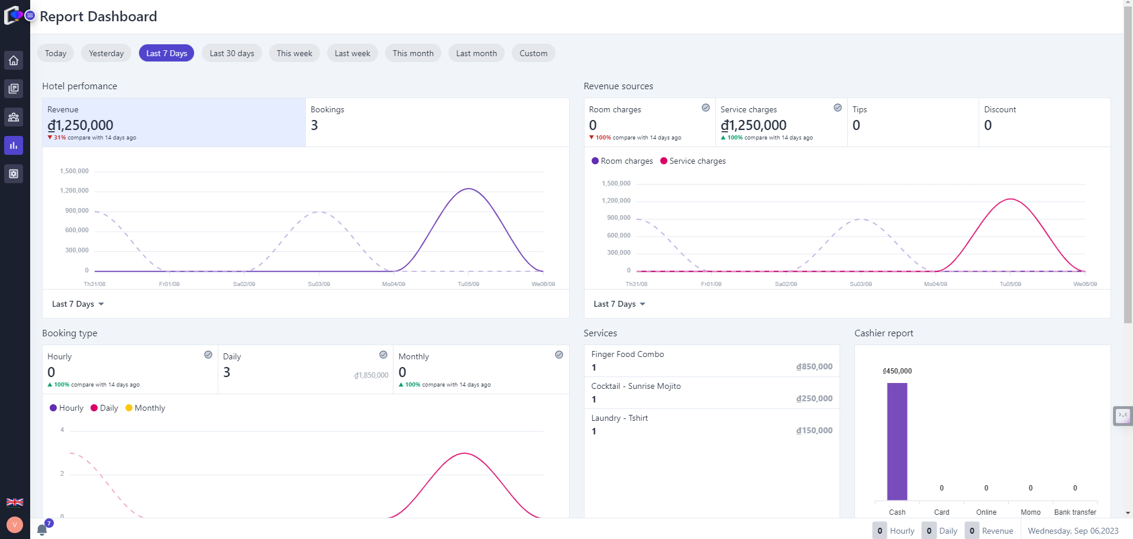Toggle the Room charges check icon

[706, 108]
